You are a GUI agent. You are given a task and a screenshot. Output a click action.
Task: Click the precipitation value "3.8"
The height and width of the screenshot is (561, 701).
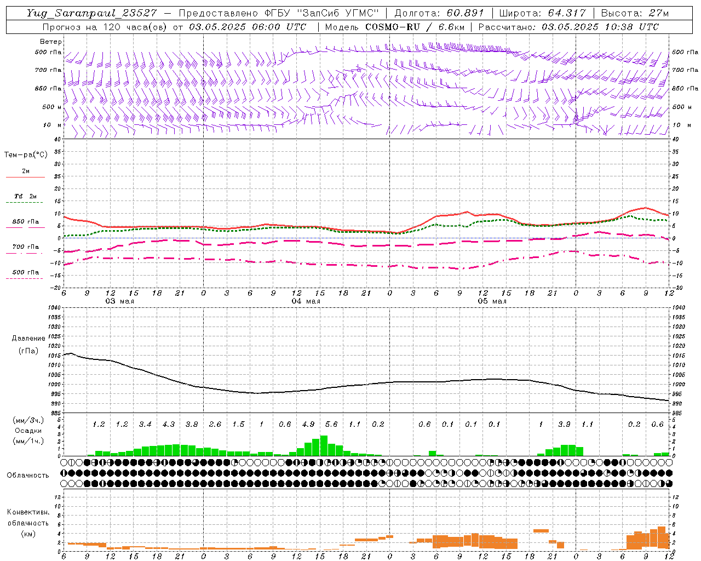coord(192,424)
